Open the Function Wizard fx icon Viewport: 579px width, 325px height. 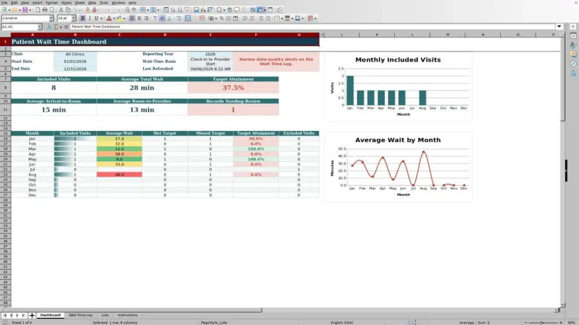point(49,27)
